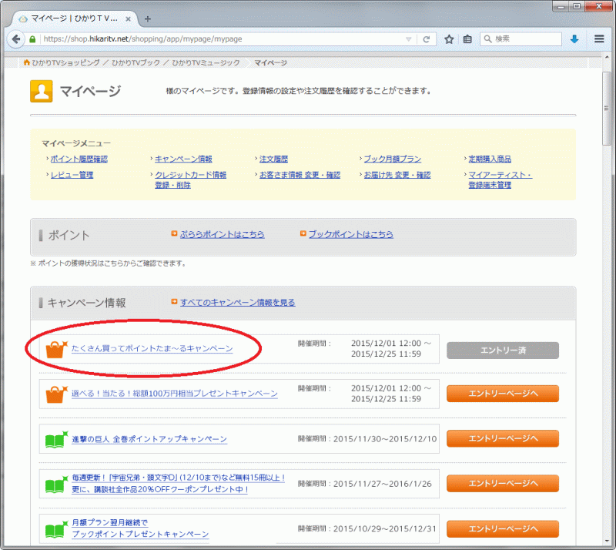Viewport: 616px width, 550px height.
Task: Click the basket icon beside たくさん買ってポイントたま～る
Action: tap(55, 349)
